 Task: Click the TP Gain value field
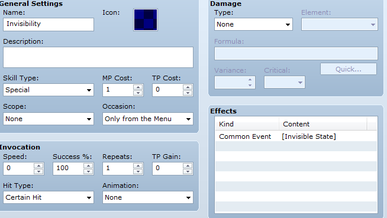(168, 168)
